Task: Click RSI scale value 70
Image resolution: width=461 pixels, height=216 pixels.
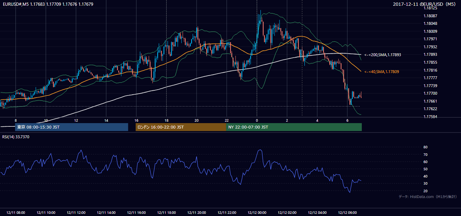Action: [x=425, y=154]
